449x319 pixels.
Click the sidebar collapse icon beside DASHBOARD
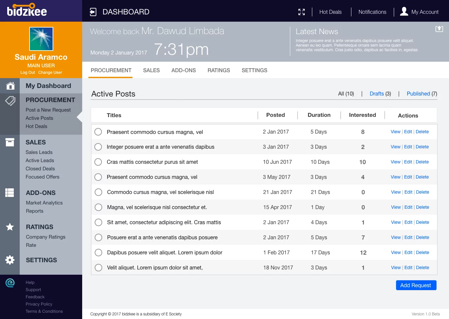pos(93,12)
